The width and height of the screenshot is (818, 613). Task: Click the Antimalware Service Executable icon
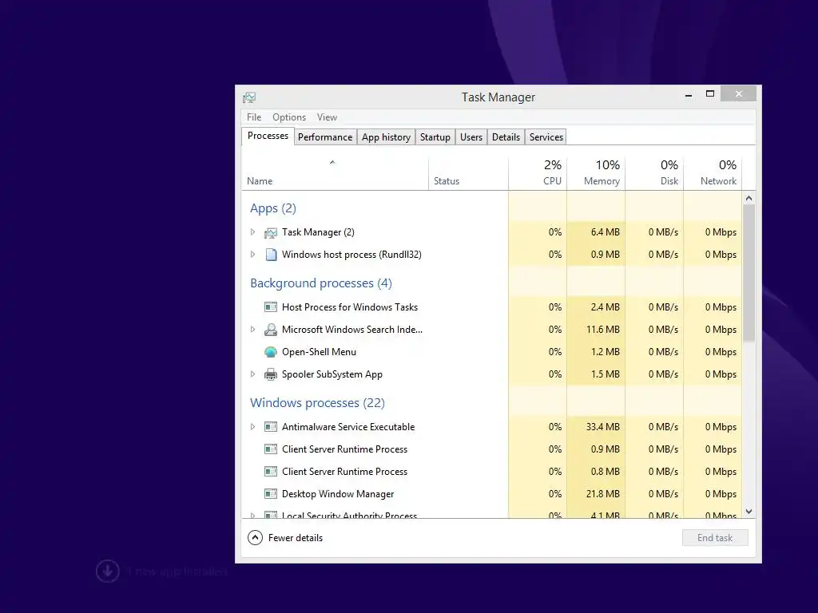[x=271, y=427]
